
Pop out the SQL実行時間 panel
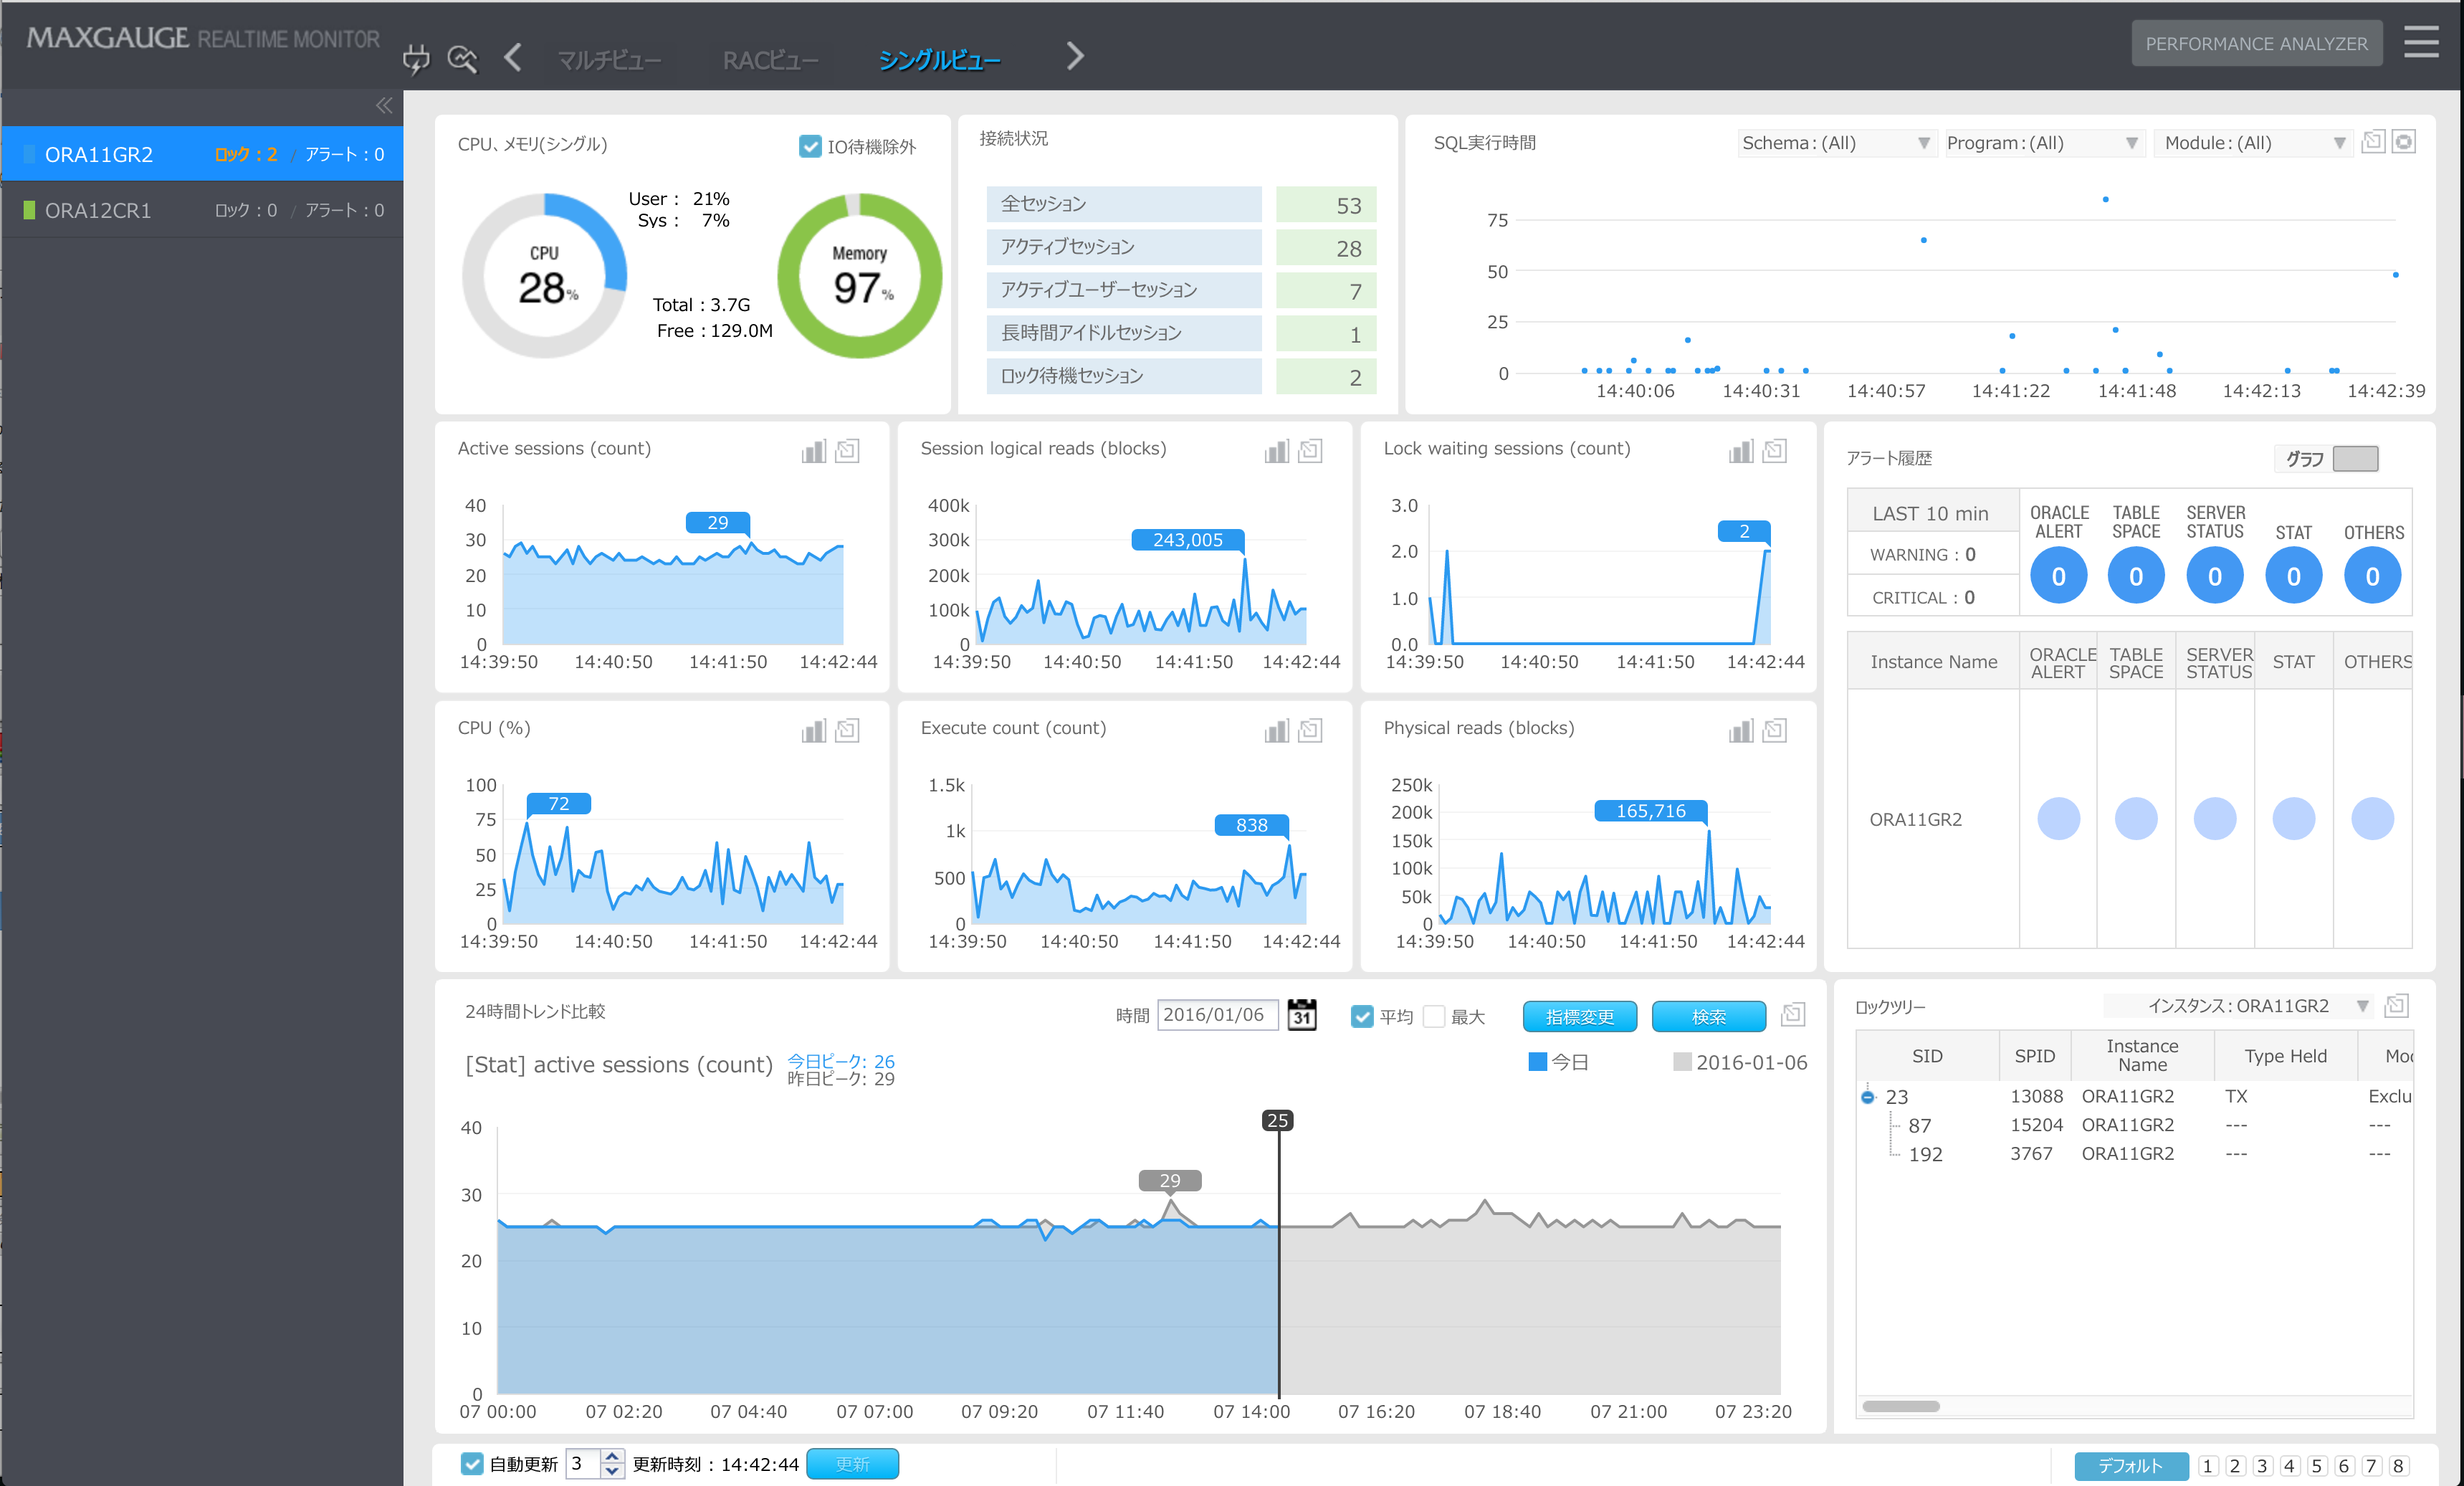(2373, 142)
